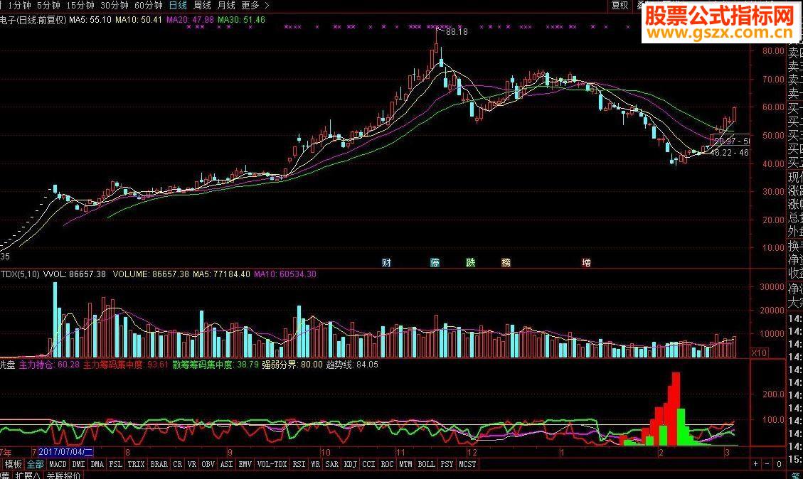Apply the CCI indicator
This screenshot has height=479, width=803.
coord(368,464)
